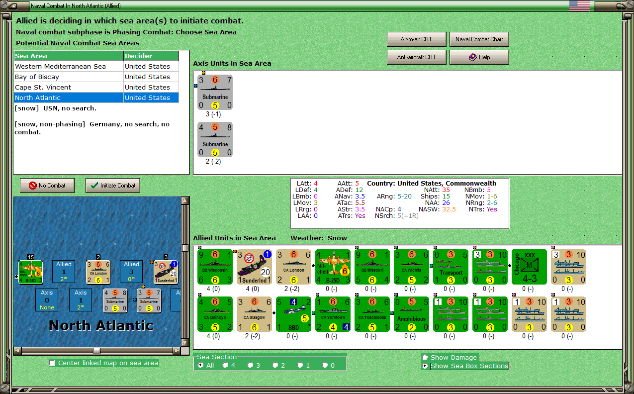Select sea section 0 radio button
This screenshot has height=394, width=634.
(325, 365)
